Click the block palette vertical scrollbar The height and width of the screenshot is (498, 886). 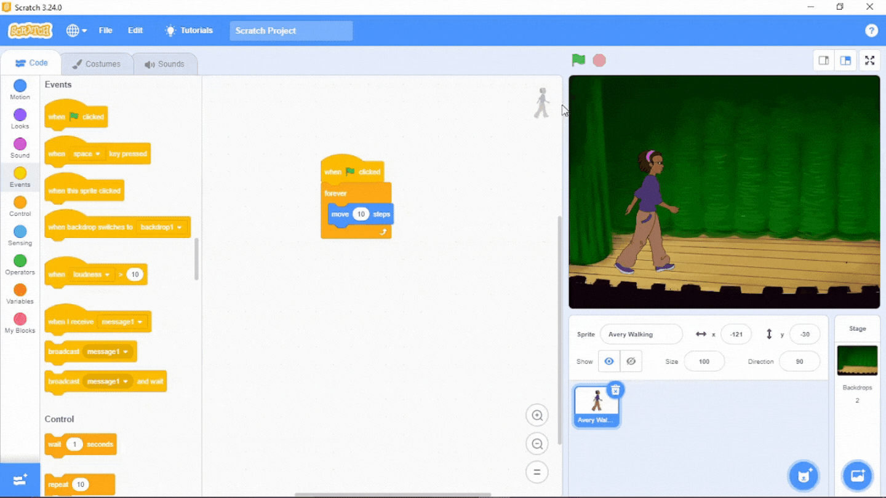pyautogui.click(x=197, y=259)
